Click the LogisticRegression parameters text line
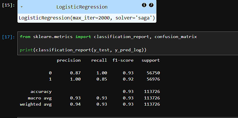This screenshot has height=118, width=238. click(x=87, y=18)
